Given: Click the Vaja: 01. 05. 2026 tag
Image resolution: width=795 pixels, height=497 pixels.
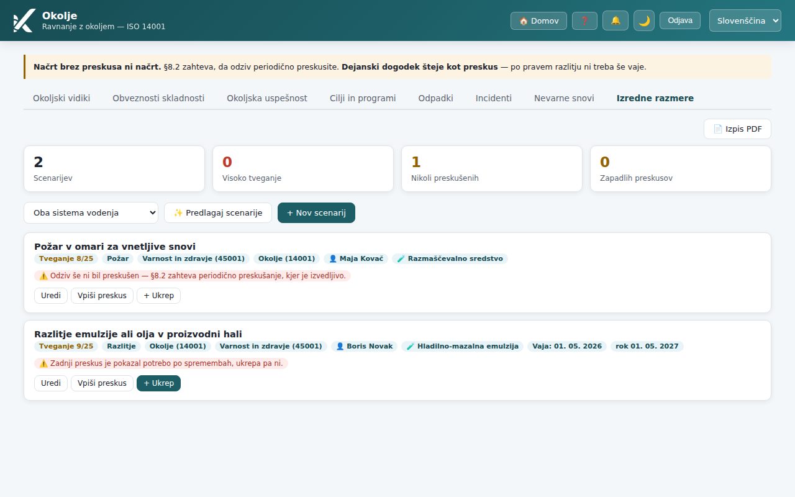Looking at the screenshot, I should [x=567, y=346].
